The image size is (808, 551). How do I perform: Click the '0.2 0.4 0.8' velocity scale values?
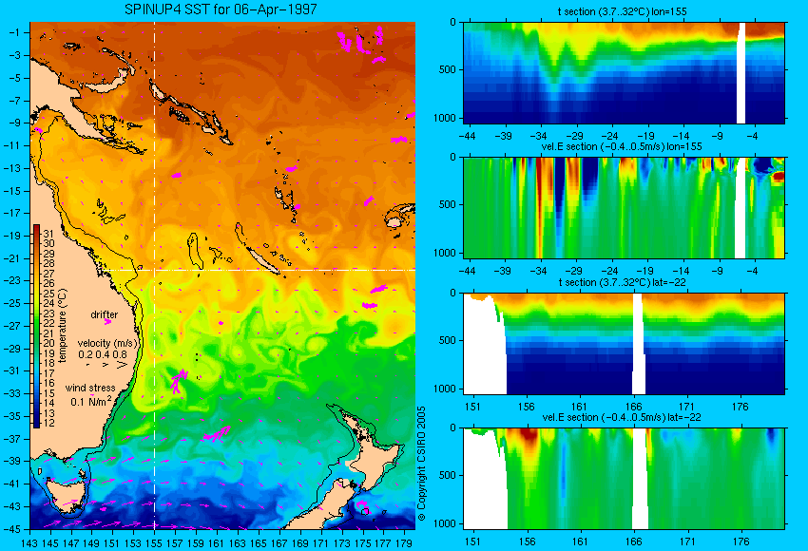[103, 354]
